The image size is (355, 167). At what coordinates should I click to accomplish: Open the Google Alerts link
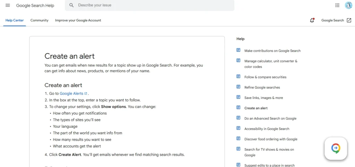tap(71, 94)
